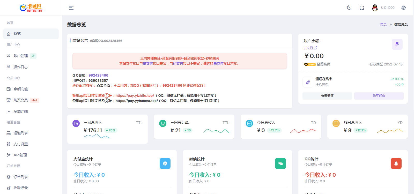Image resolution: width=414 pixels, height=194 pixels.
Task: Switch to dark mode with moon icon
Action: (349, 8)
